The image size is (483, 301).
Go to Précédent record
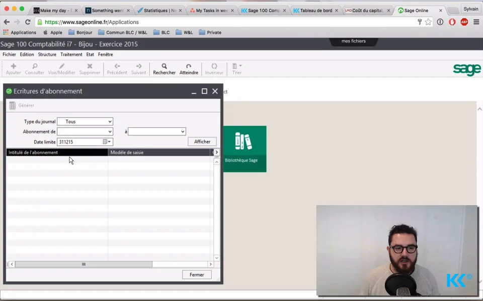117,66
